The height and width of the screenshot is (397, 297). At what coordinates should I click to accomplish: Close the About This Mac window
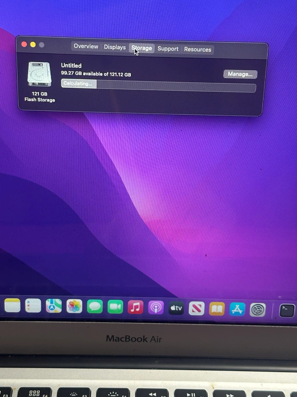tap(24, 44)
